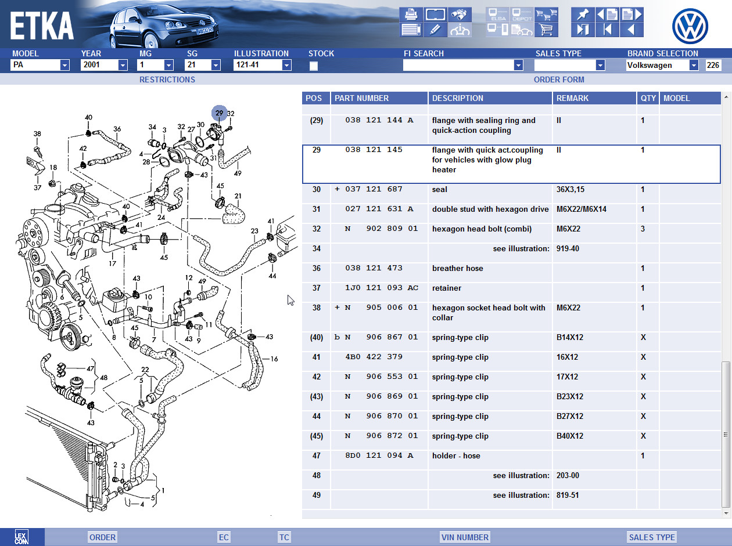Click the printer icon in the toolbar
732x546 pixels.
coord(411,15)
